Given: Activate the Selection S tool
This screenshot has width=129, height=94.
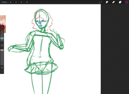Looking at the screenshot, I should click(21, 2).
